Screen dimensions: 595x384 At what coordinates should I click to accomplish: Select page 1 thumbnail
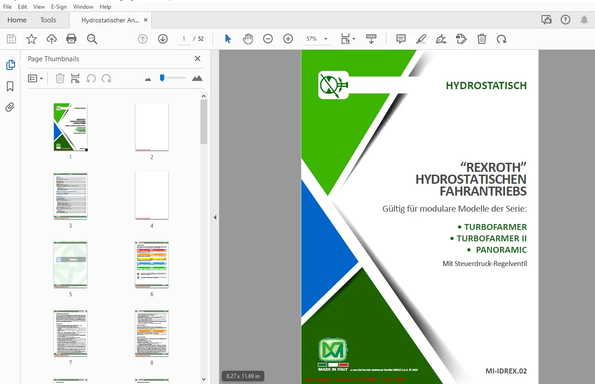pos(70,127)
